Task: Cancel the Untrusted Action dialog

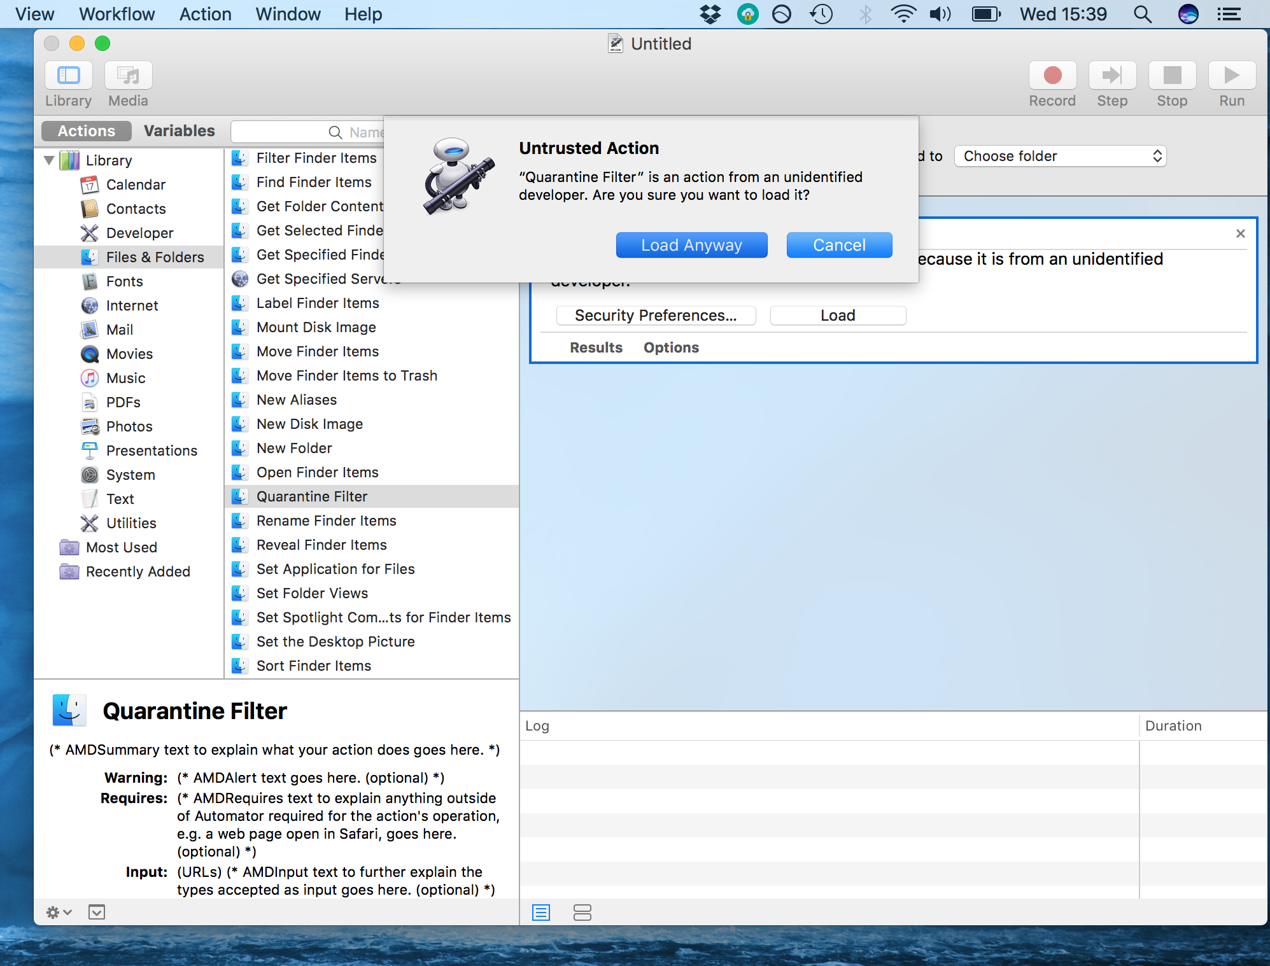Action: 839,245
